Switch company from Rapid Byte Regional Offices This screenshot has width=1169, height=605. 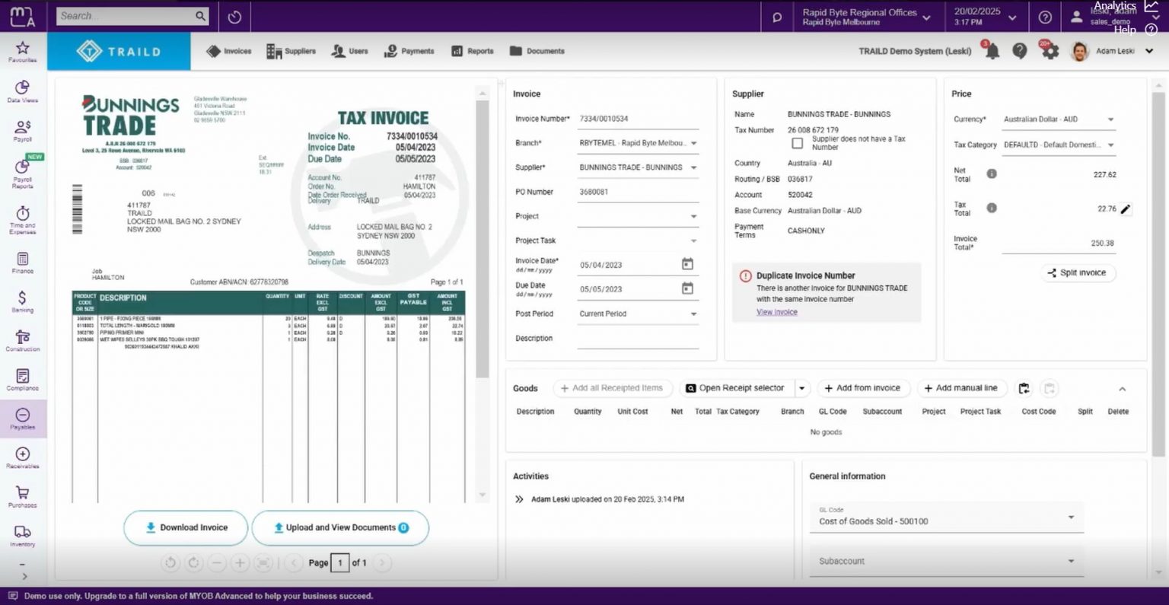coord(867,17)
